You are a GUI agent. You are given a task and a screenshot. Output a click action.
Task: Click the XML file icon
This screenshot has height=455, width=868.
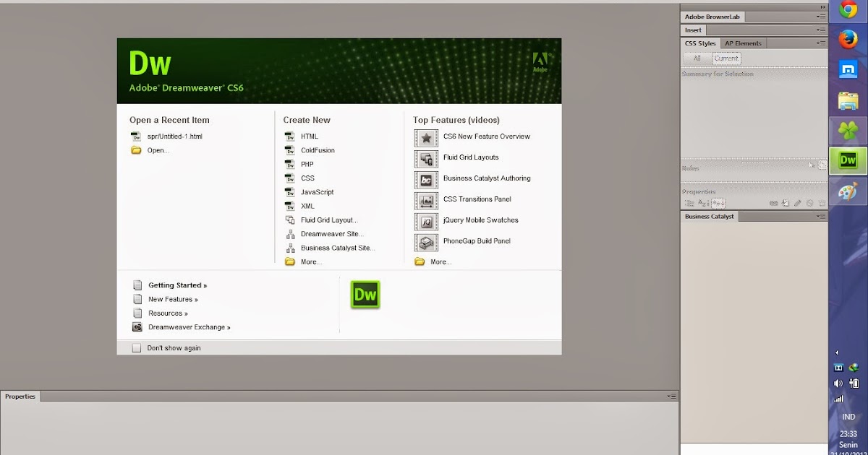tap(289, 206)
